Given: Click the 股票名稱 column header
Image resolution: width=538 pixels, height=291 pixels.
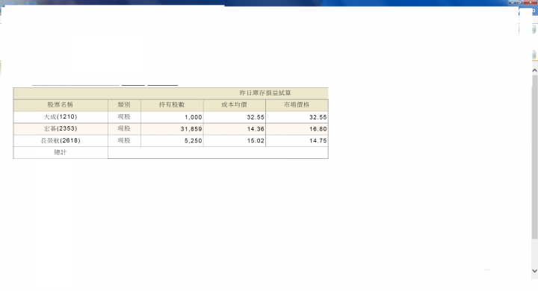Looking at the screenshot, I should (60, 105).
